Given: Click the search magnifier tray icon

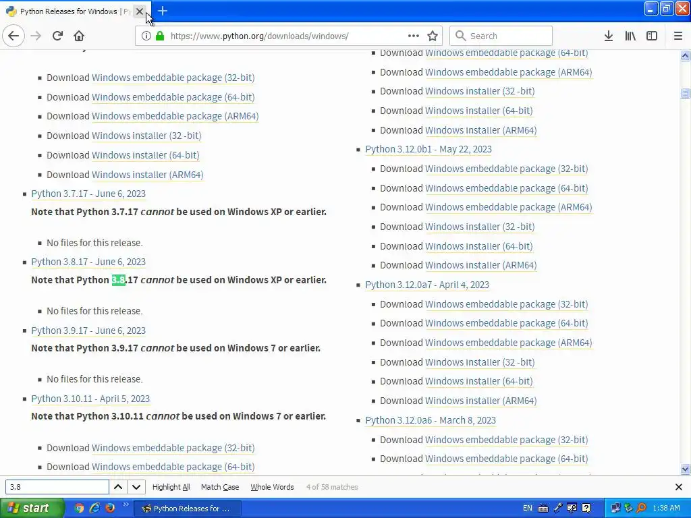Looking at the screenshot, I should [x=642, y=508].
